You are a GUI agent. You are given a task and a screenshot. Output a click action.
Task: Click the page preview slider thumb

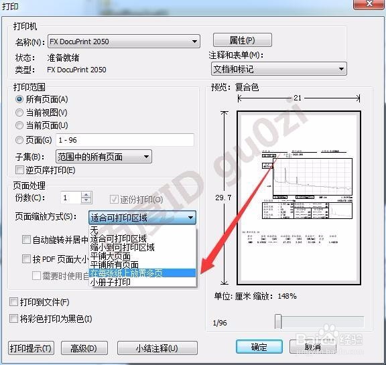[x=278, y=321]
